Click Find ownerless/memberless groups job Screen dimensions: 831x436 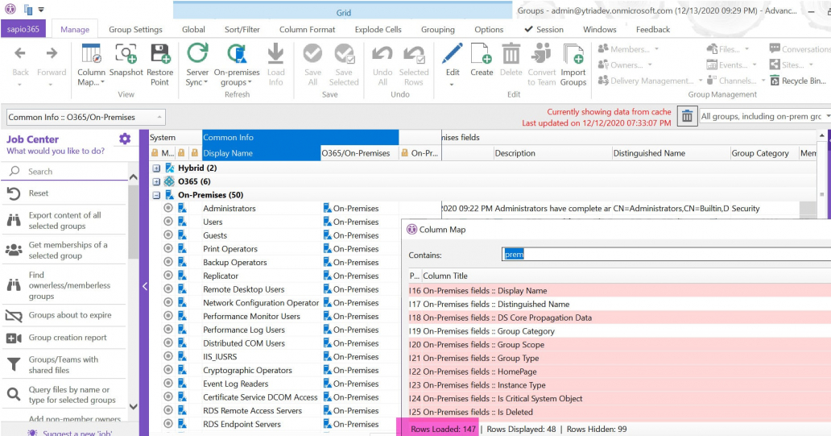point(64,284)
